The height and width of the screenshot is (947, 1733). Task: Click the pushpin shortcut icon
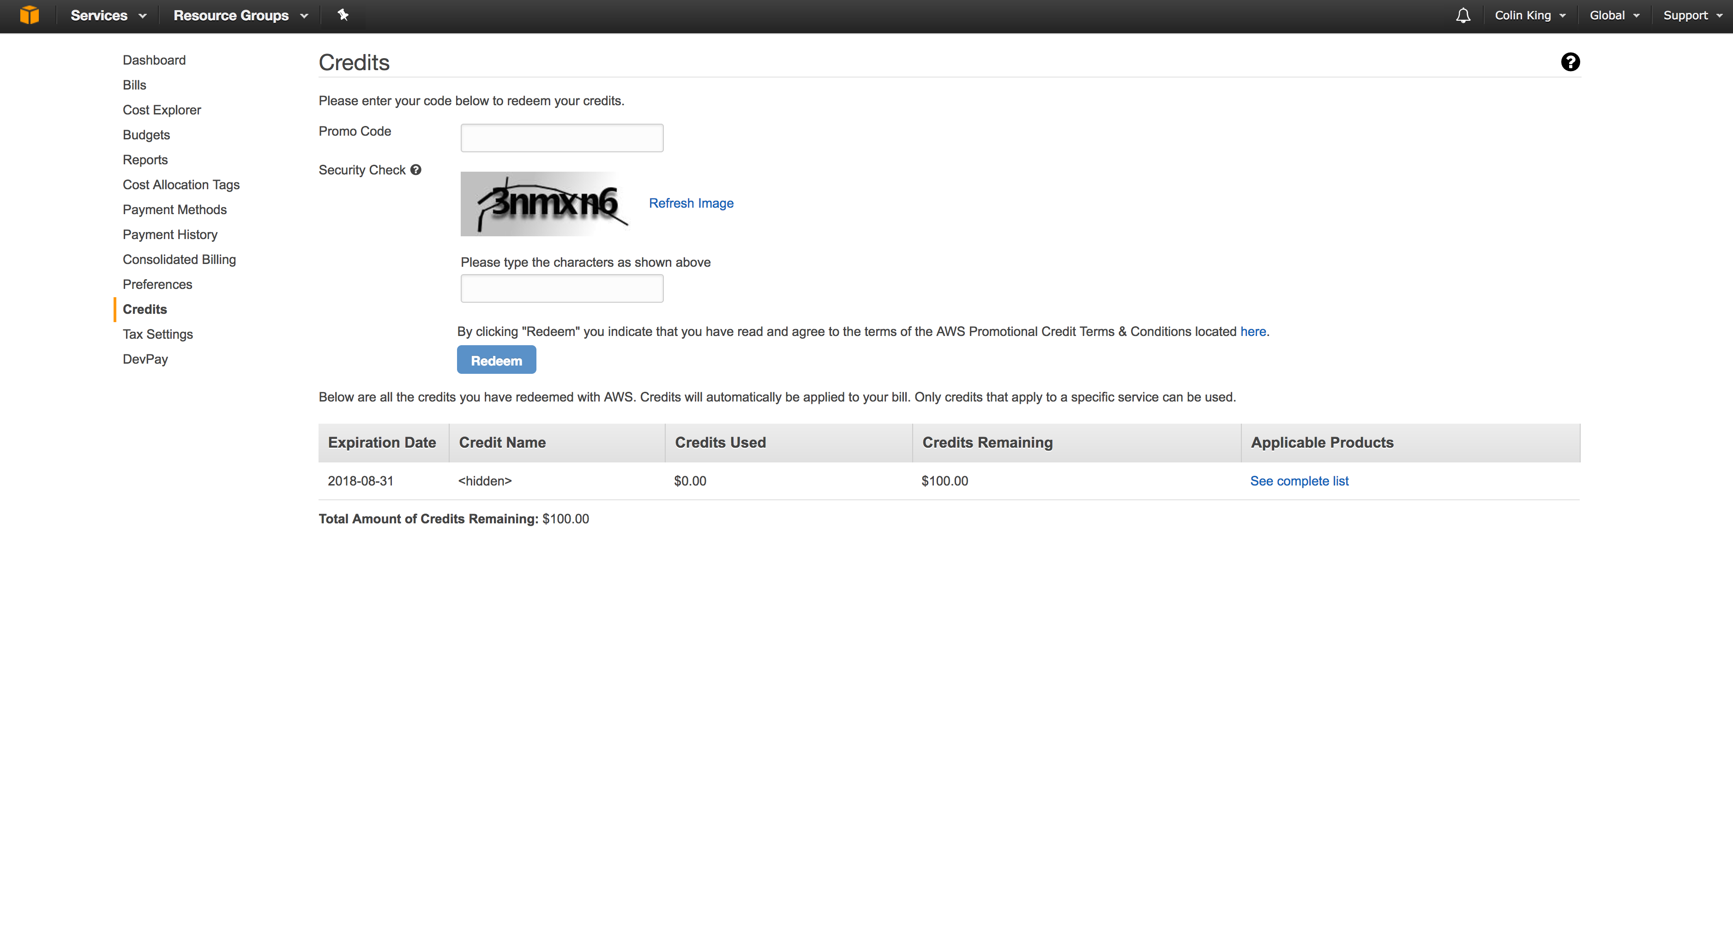(x=343, y=15)
